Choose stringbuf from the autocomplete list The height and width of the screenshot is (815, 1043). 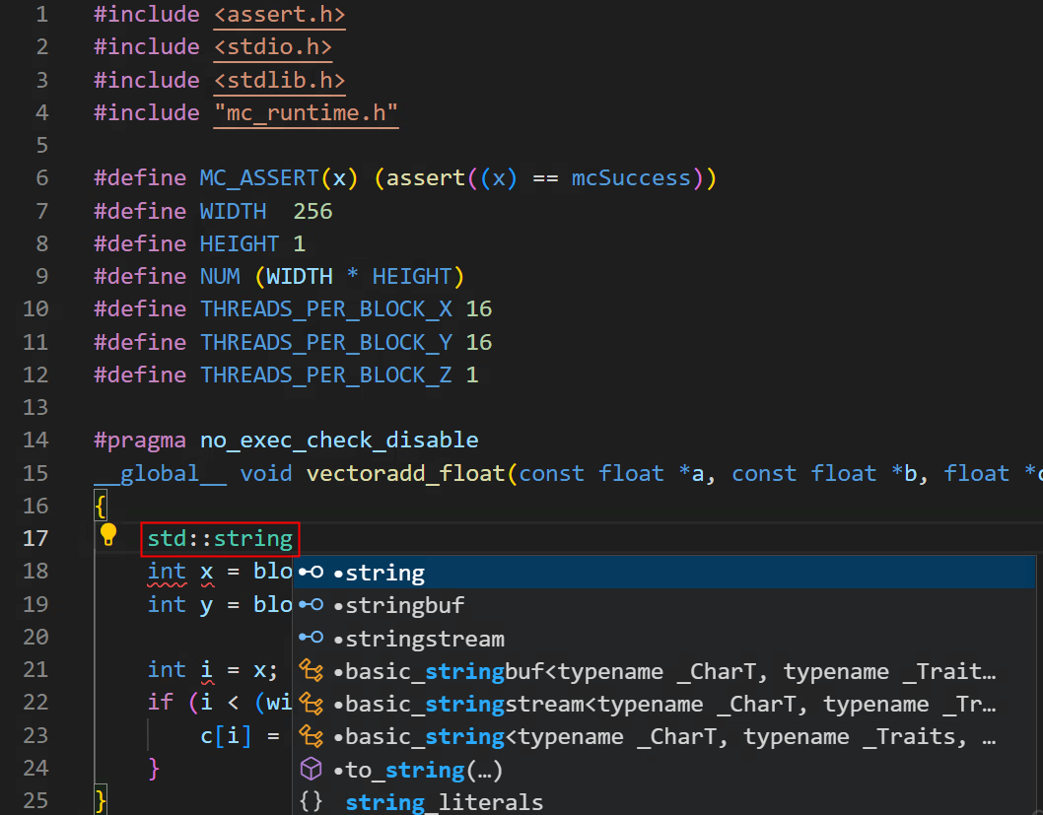point(404,605)
